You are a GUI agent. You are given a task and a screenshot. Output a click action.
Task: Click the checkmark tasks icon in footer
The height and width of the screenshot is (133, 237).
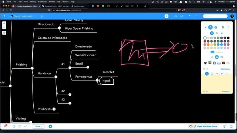pyautogui.click(x=26, y=126)
